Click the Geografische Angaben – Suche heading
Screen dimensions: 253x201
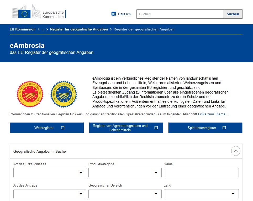coord(40,151)
